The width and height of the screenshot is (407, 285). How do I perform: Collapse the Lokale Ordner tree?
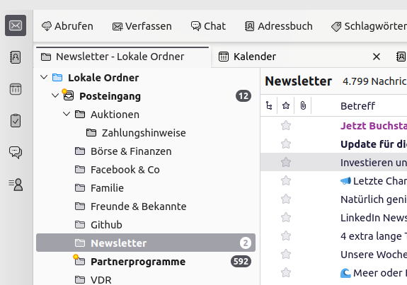(44, 77)
